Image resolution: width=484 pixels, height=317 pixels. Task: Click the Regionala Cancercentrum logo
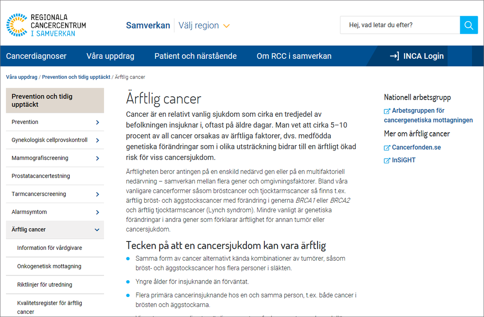tap(46, 25)
